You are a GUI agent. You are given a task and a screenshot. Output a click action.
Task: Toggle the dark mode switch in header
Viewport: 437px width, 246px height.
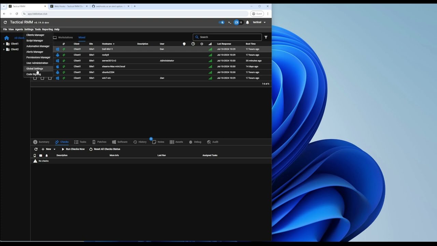coord(222,22)
